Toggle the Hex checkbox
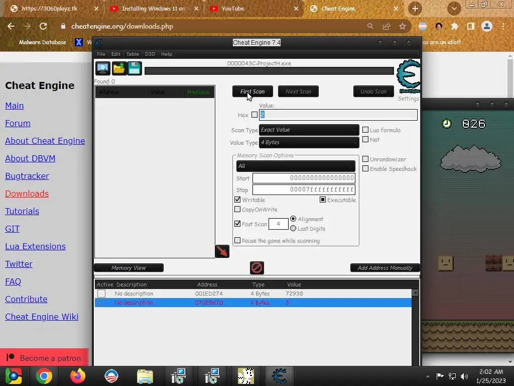 click(x=254, y=115)
